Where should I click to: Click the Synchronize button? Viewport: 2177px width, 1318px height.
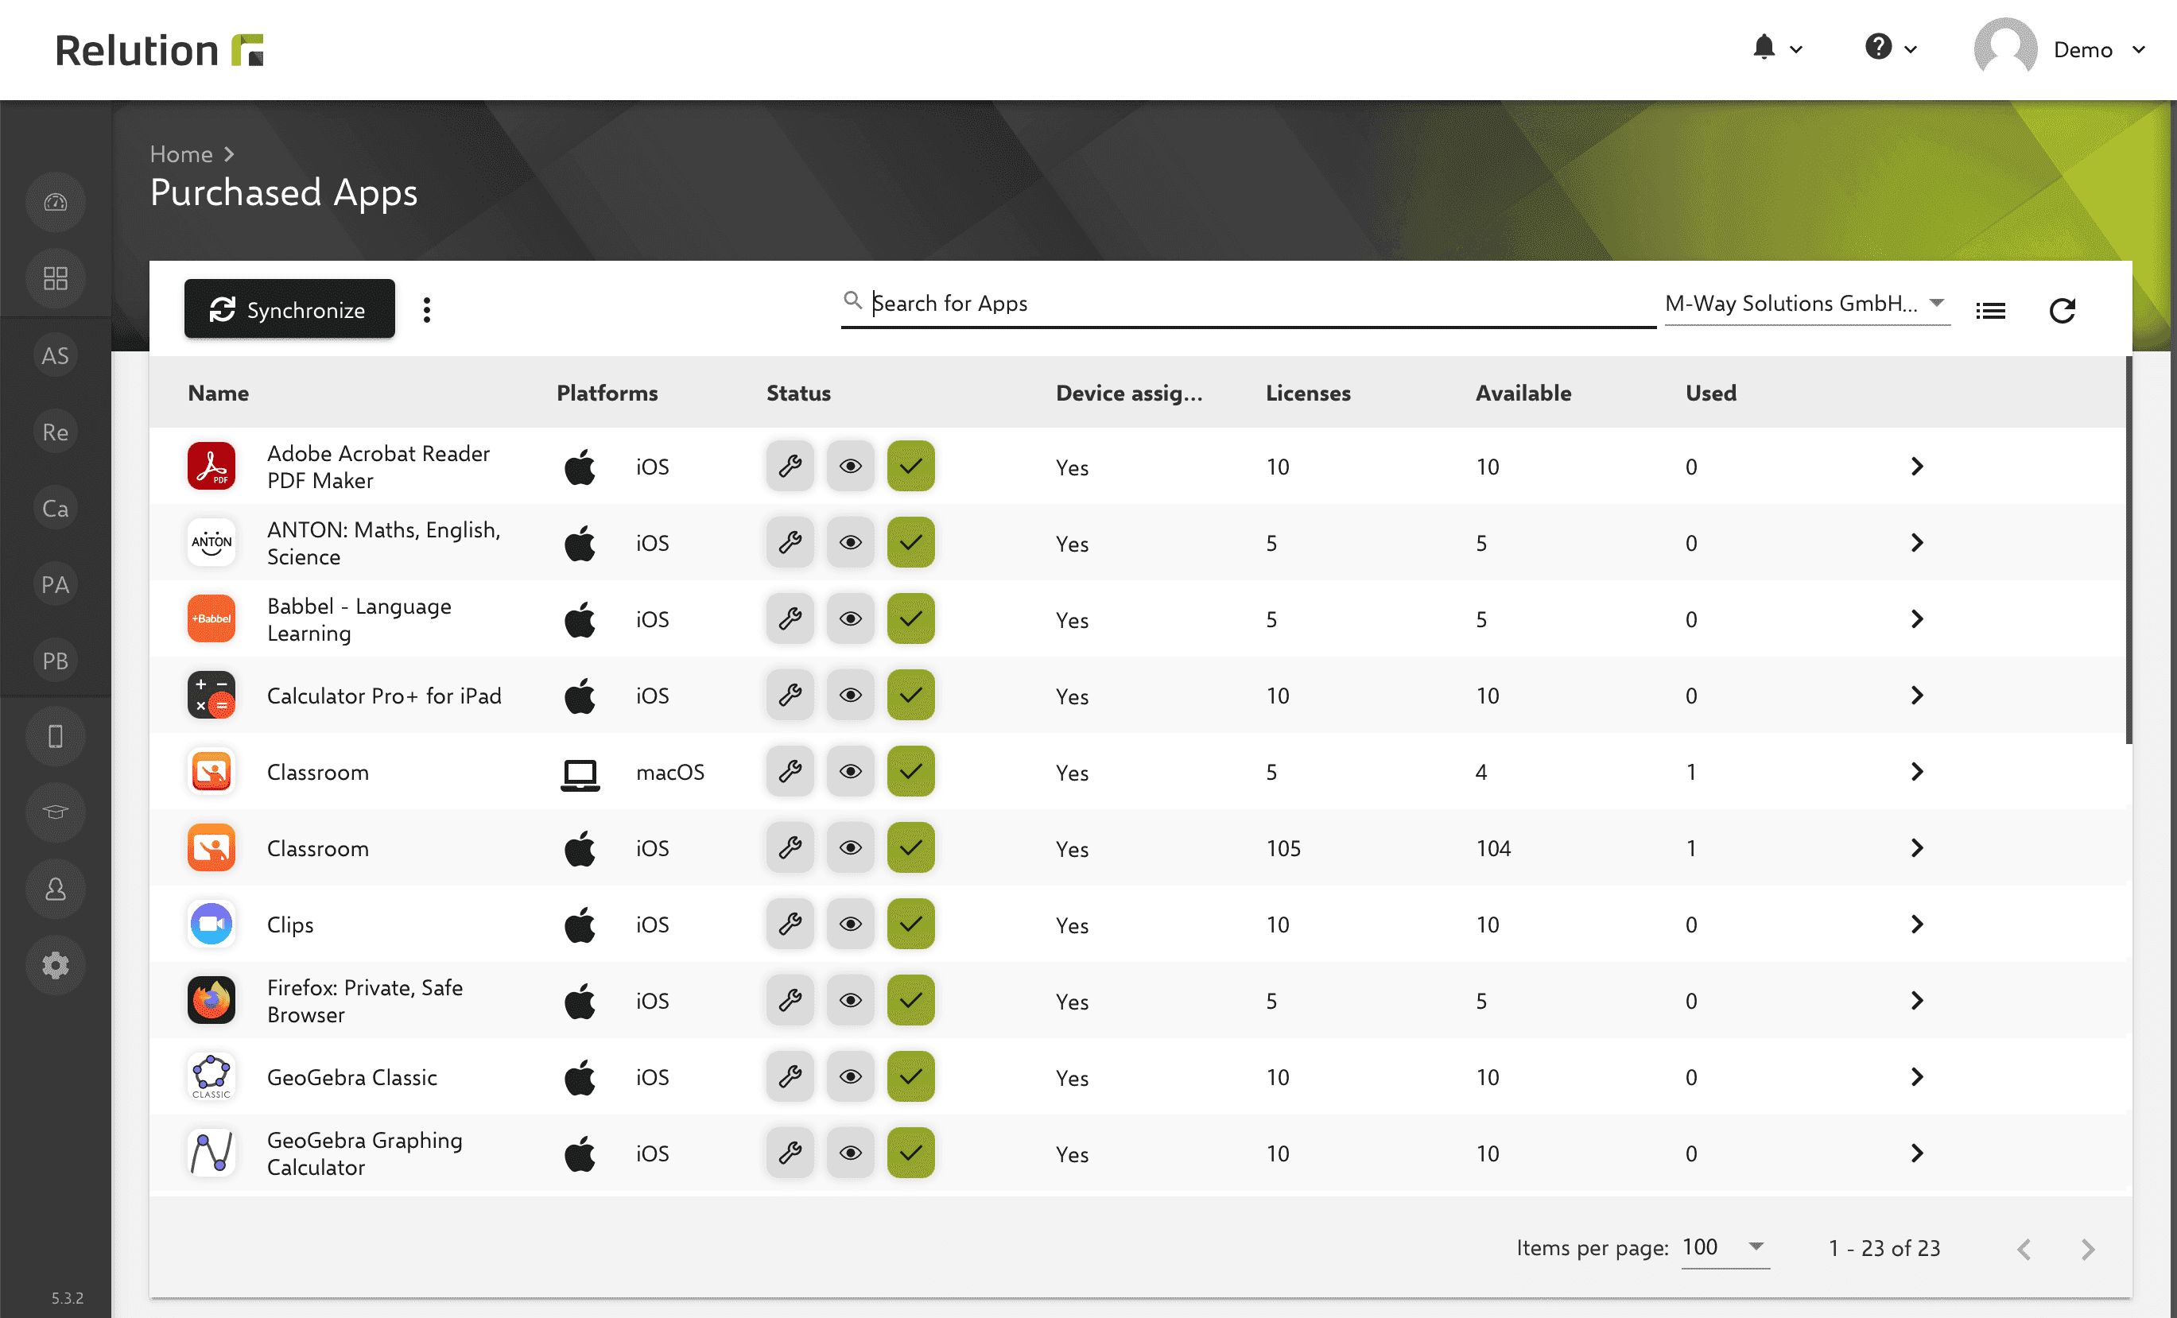289,311
